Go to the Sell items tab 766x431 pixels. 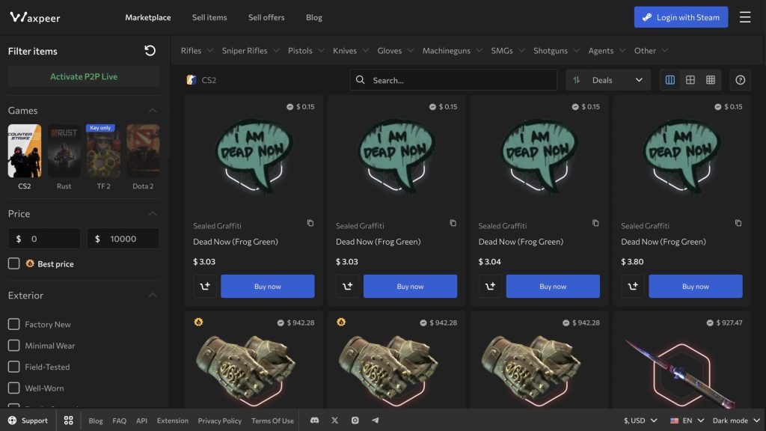[209, 17]
